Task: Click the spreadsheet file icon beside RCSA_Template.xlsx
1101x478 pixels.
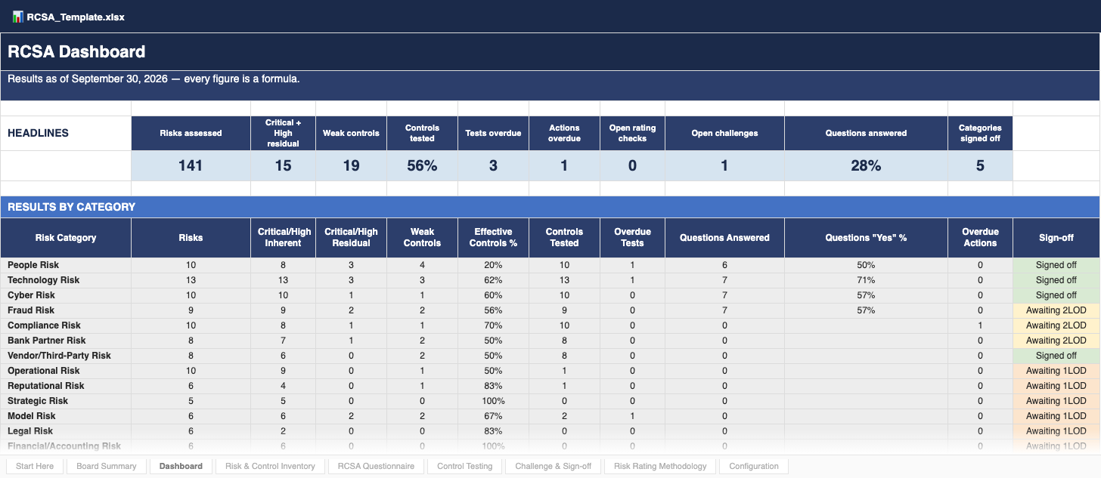Action: point(17,17)
